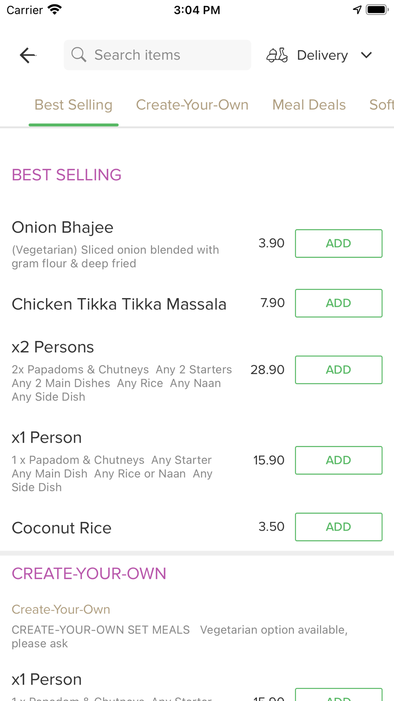
Task: Tap the Wi-Fi status icon
Action: [x=55, y=9]
